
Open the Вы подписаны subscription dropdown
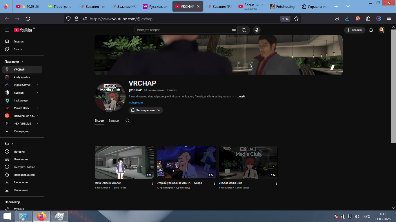[146, 110]
